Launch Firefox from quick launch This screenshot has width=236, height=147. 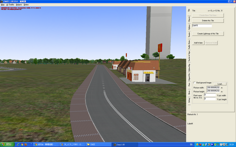tap(26, 145)
